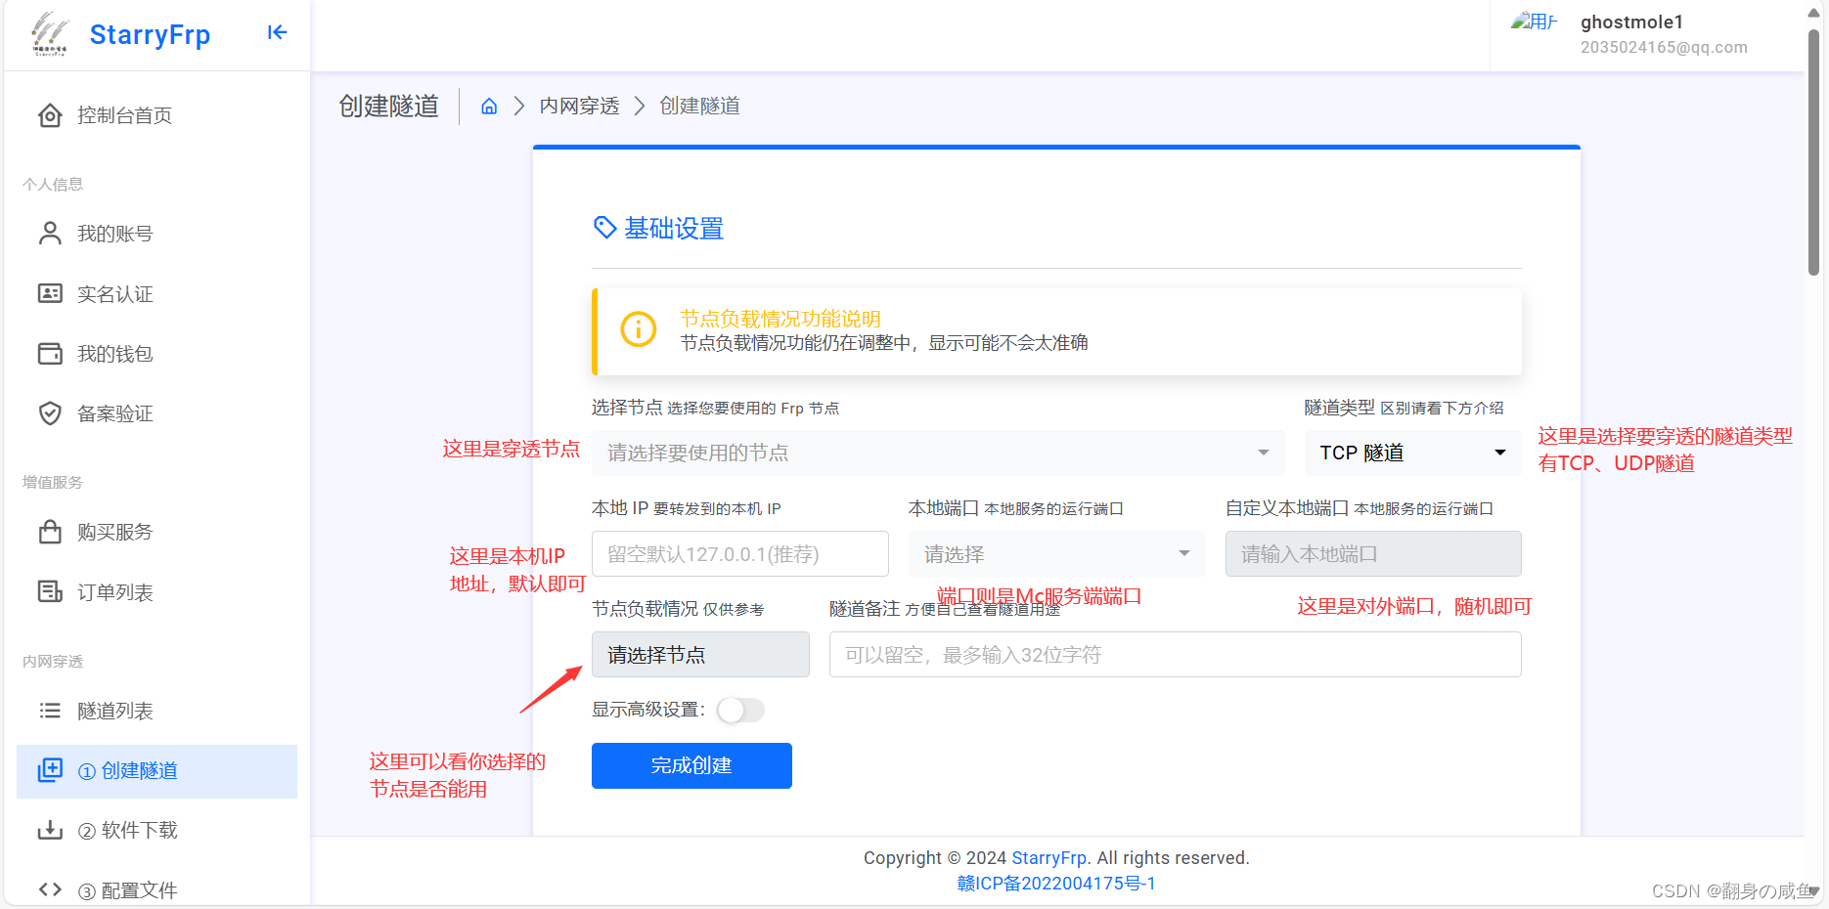
Task: Click the 隧道备注 input field
Action: [1175, 655]
